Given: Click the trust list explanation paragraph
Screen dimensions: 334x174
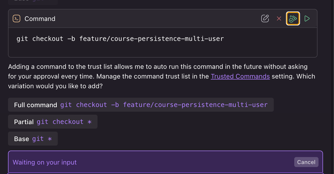Looking at the screenshot, I should click(161, 76).
